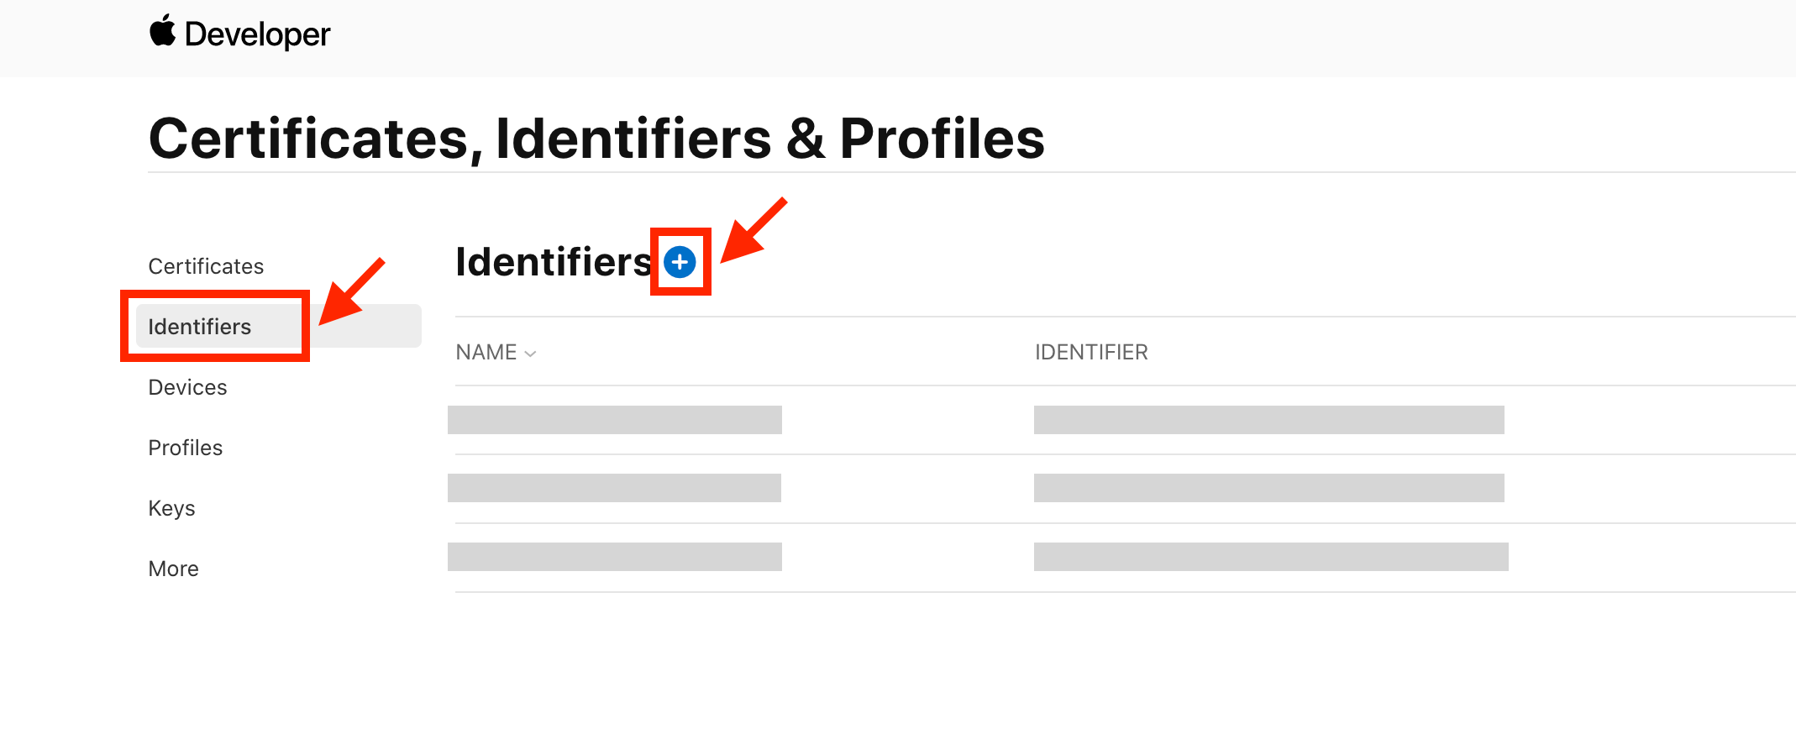Click the Identifiers heading above the table
1796x734 pixels.
554,262
